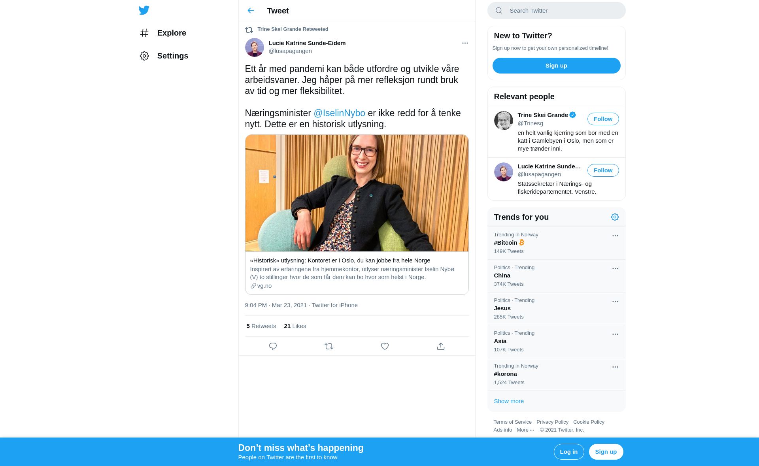Open Cookie Policy
This screenshot has width=759, height=466.
pyautogui.click(x=589, y=422)
